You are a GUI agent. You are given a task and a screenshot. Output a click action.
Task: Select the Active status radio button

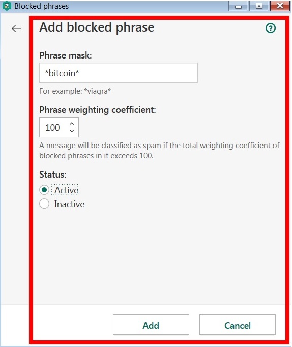click(44, 190)
